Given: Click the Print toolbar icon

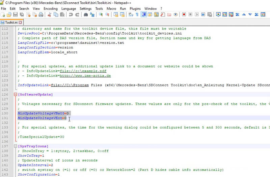Looking at the screenshot, I should click(41, 15).
